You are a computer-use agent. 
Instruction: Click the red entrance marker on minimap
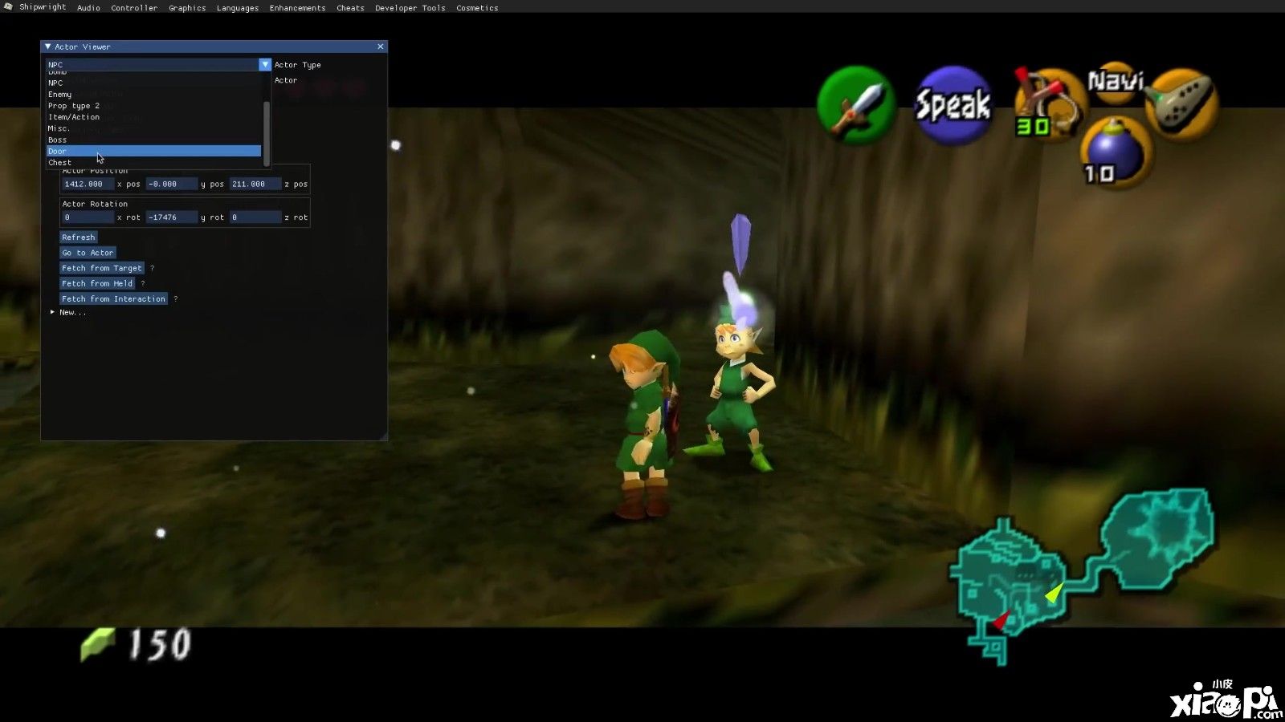1001,619
